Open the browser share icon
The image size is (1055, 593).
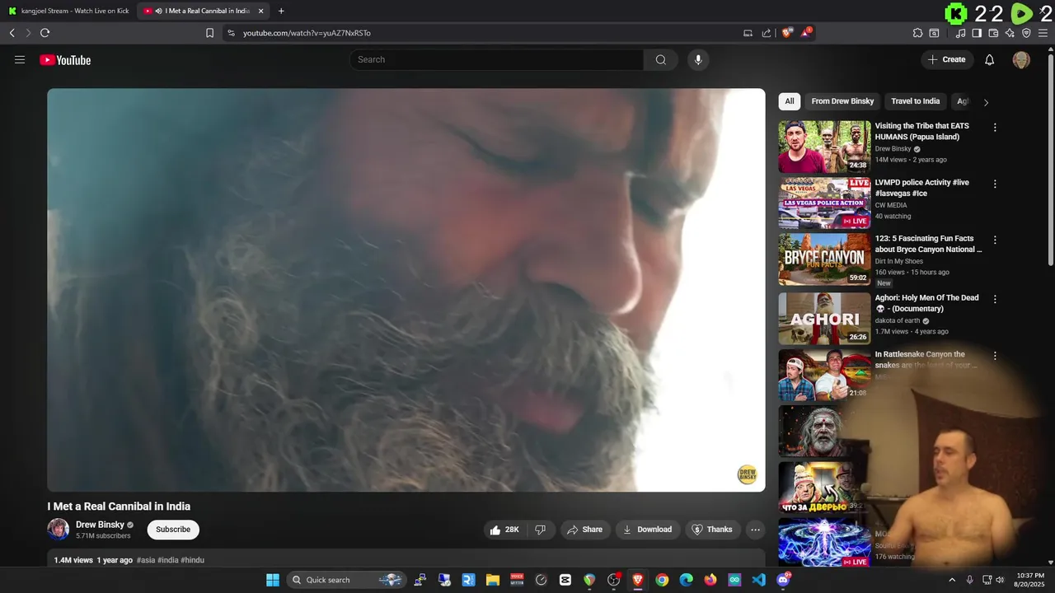click(767, 33)
